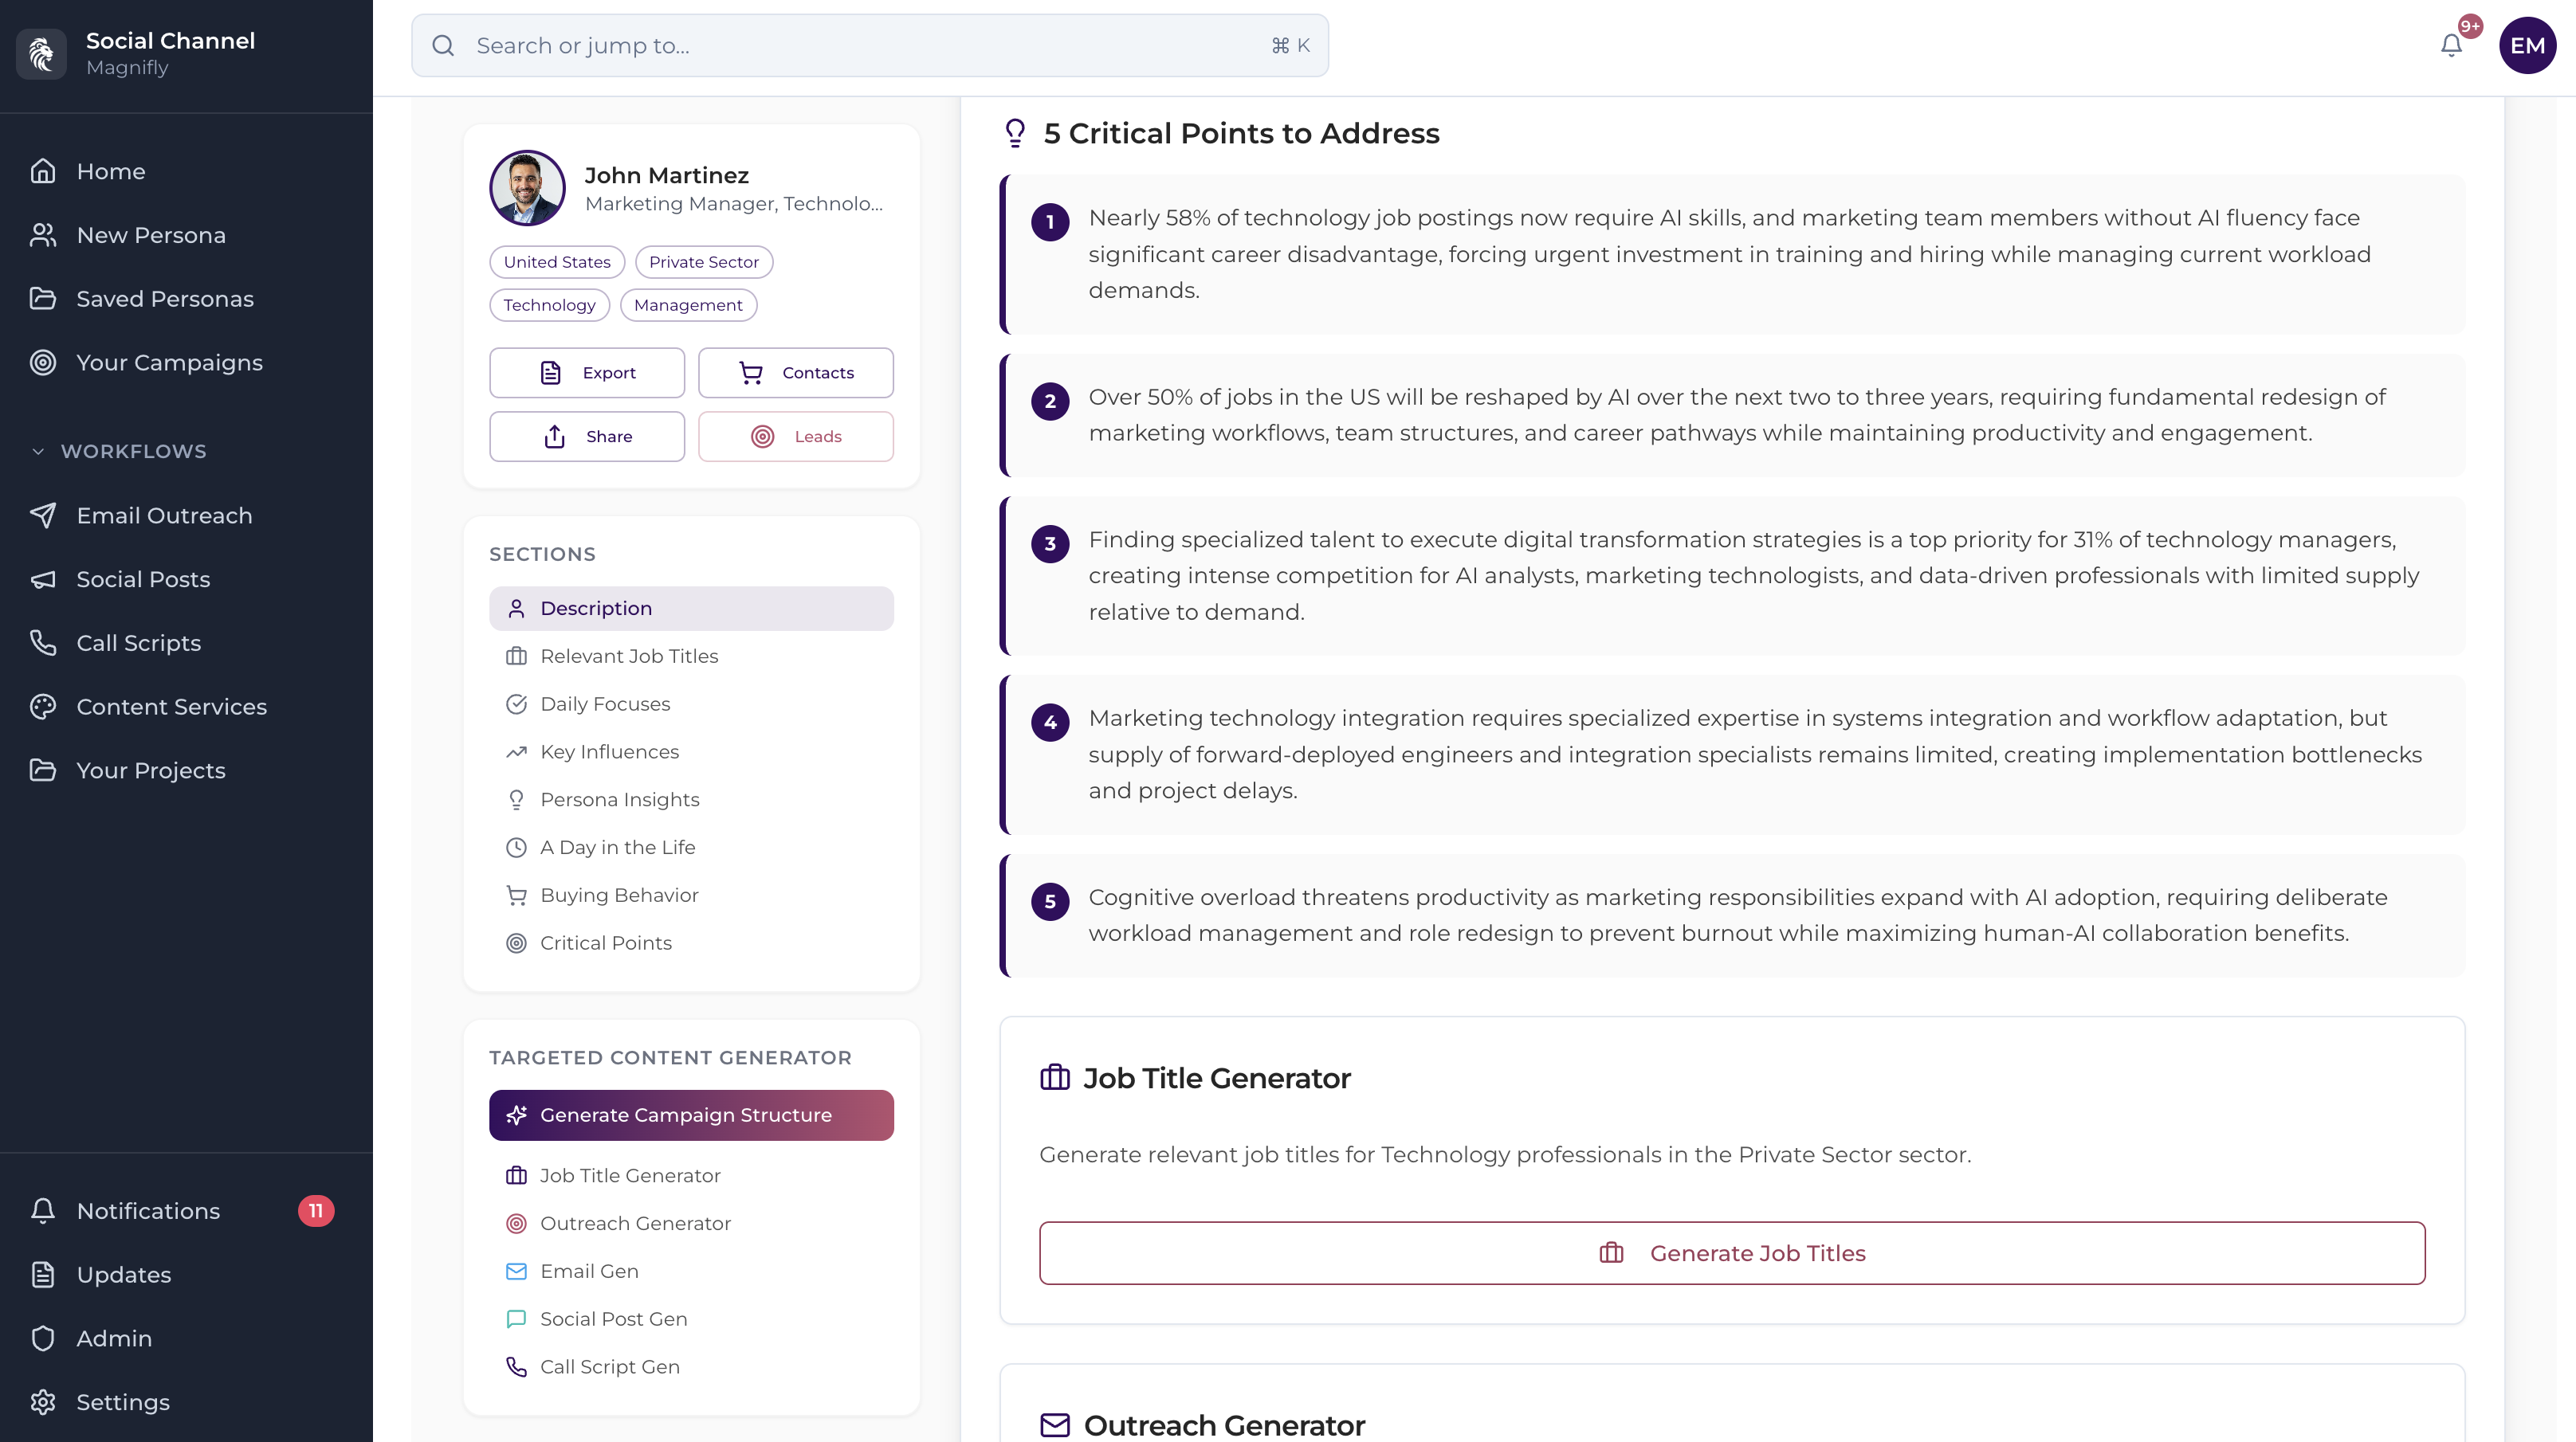Viewport: 2576px width, 1442px height.
Task: Click the Admin shield icon
Action: [43, 1338]
